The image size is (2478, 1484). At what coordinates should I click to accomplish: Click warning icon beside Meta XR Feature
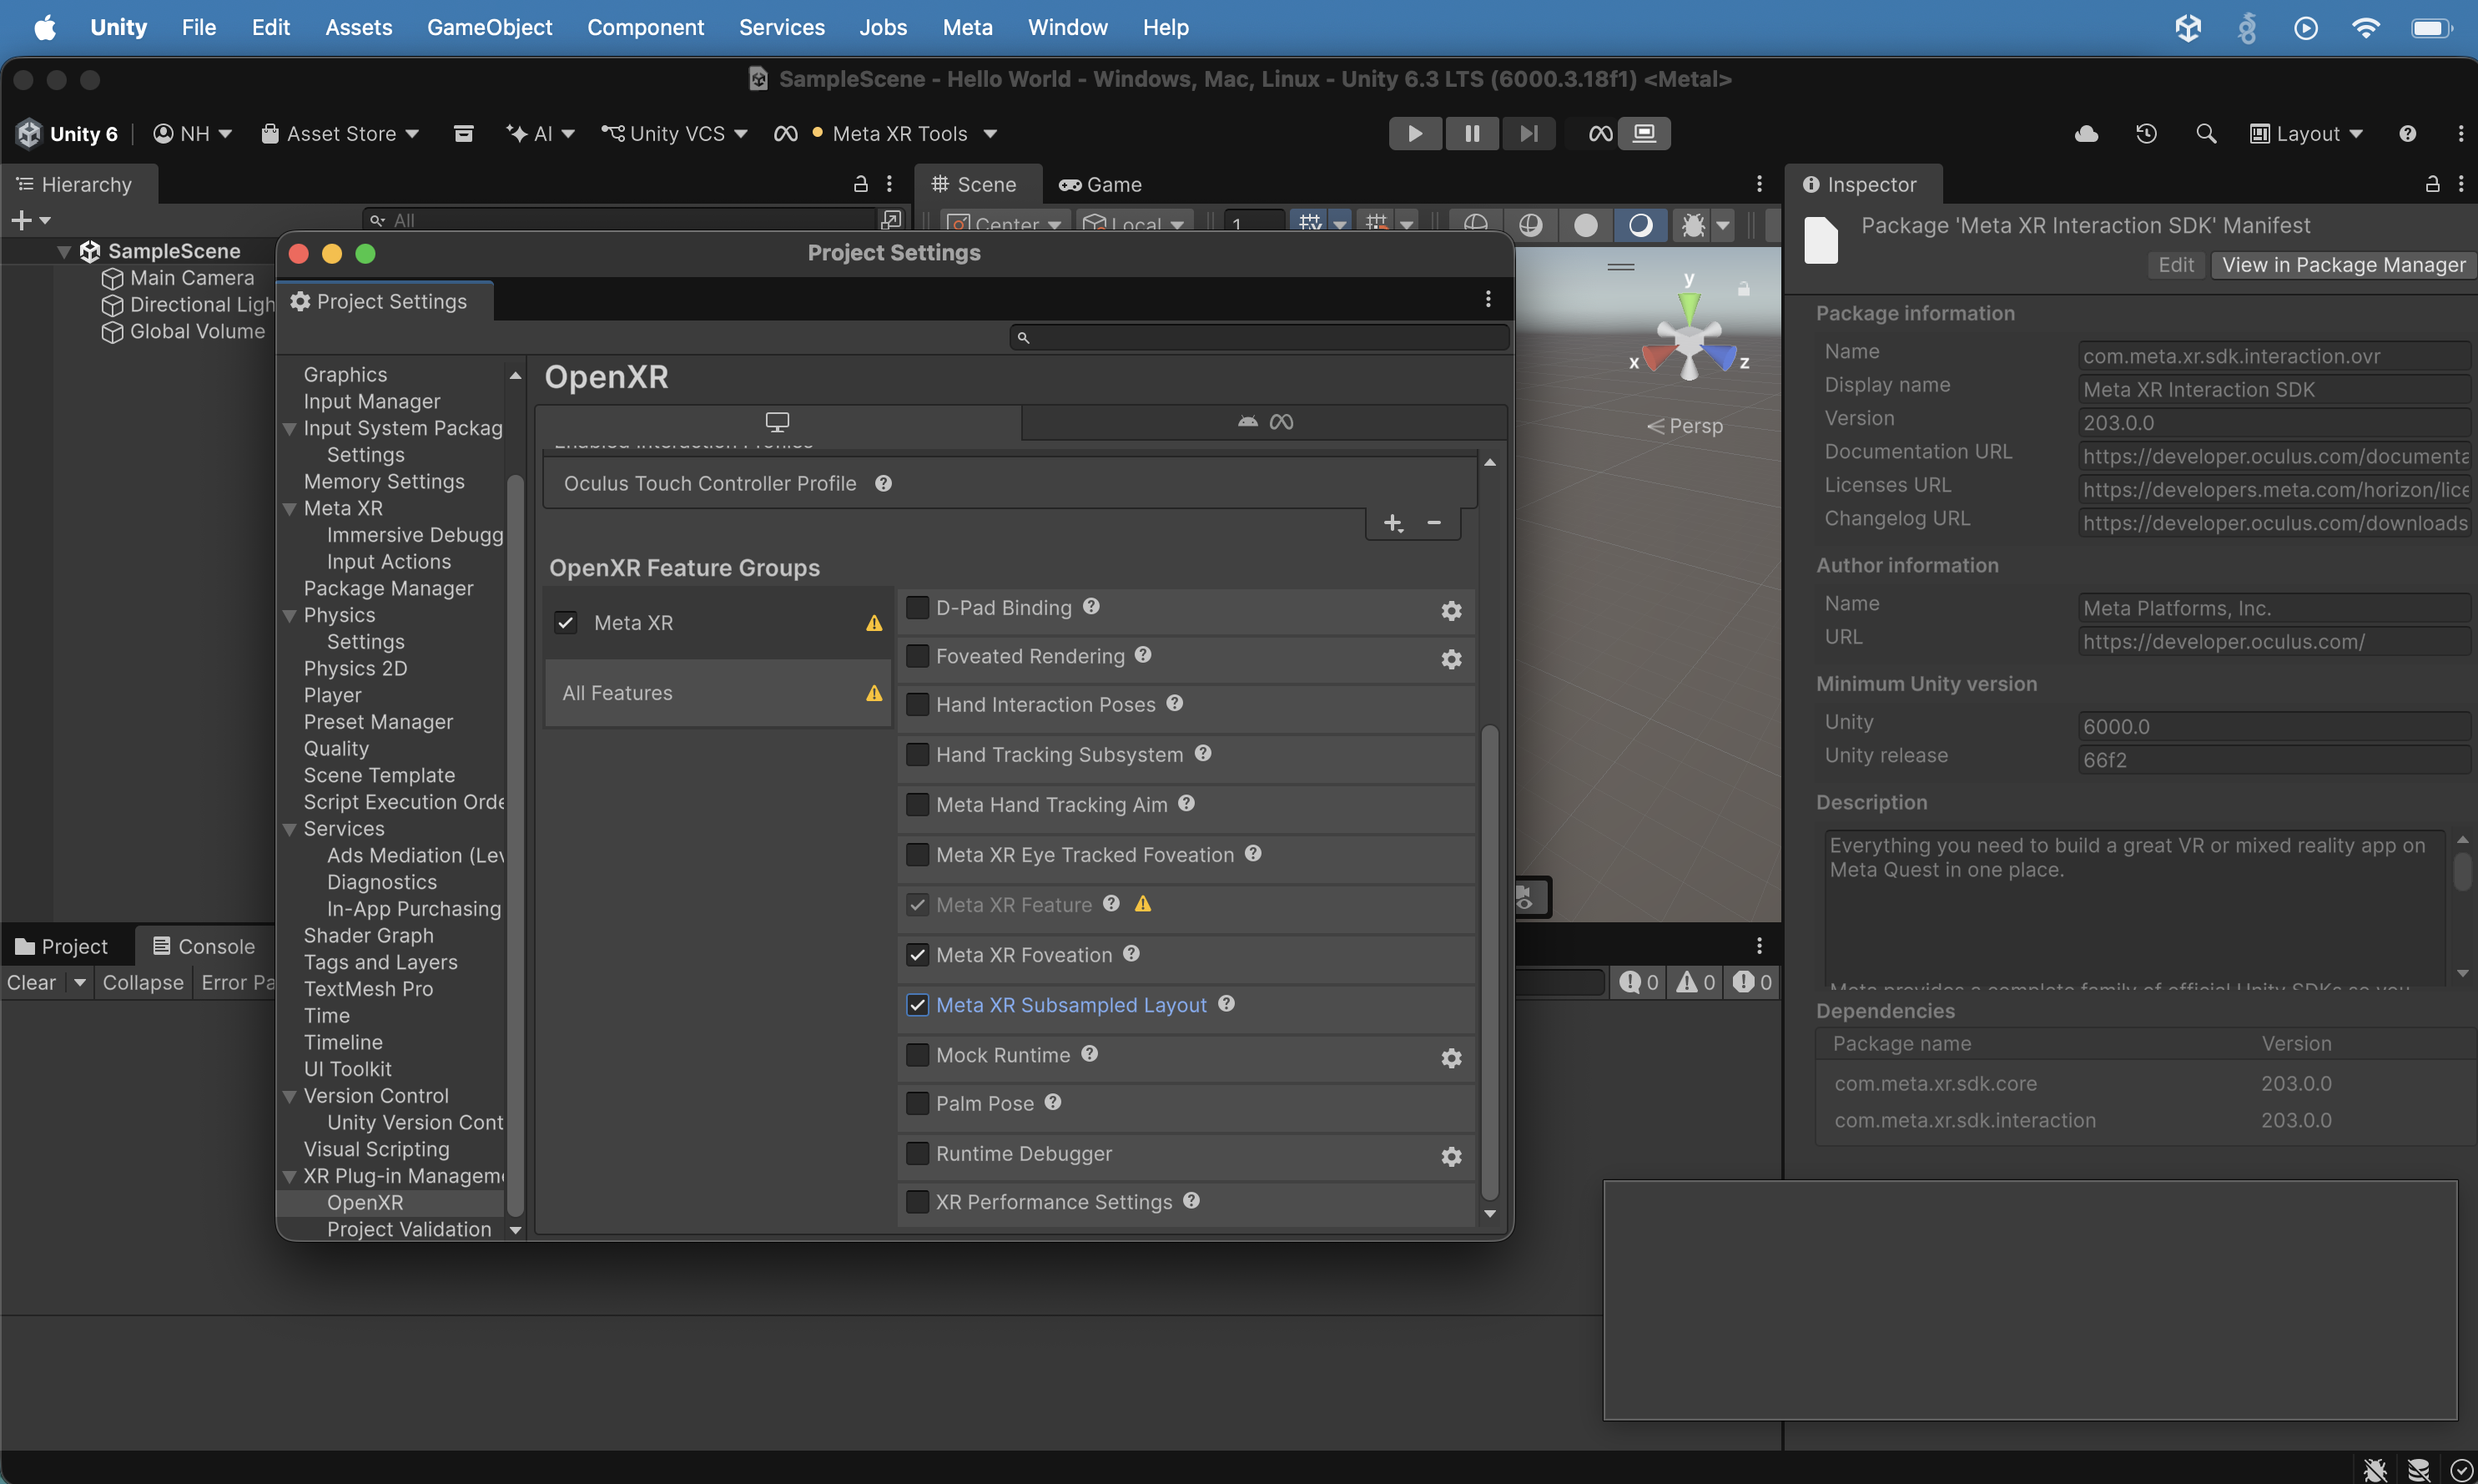(1142, 904)
